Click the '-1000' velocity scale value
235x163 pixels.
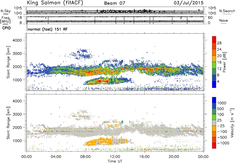click(x=223, y=143)
